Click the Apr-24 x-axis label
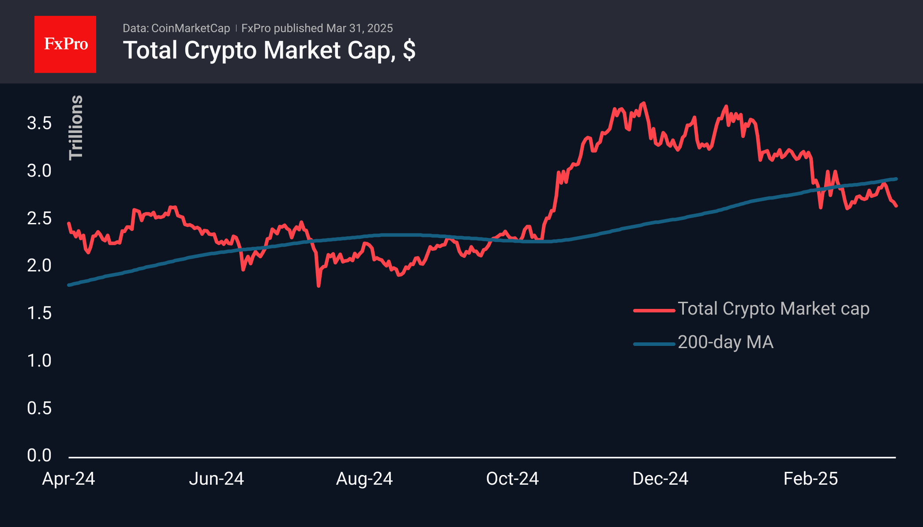Image resolution: width=923 pixels, height=527 pixels. 68,479
